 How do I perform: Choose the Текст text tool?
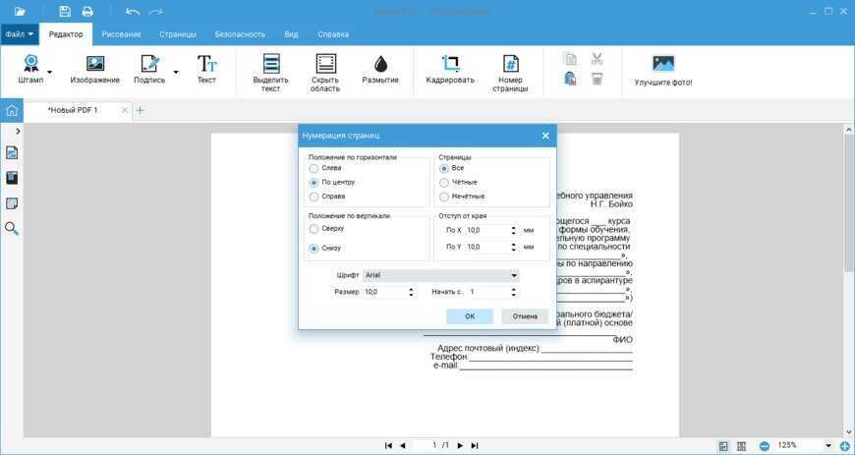click(x=206, y=65)
